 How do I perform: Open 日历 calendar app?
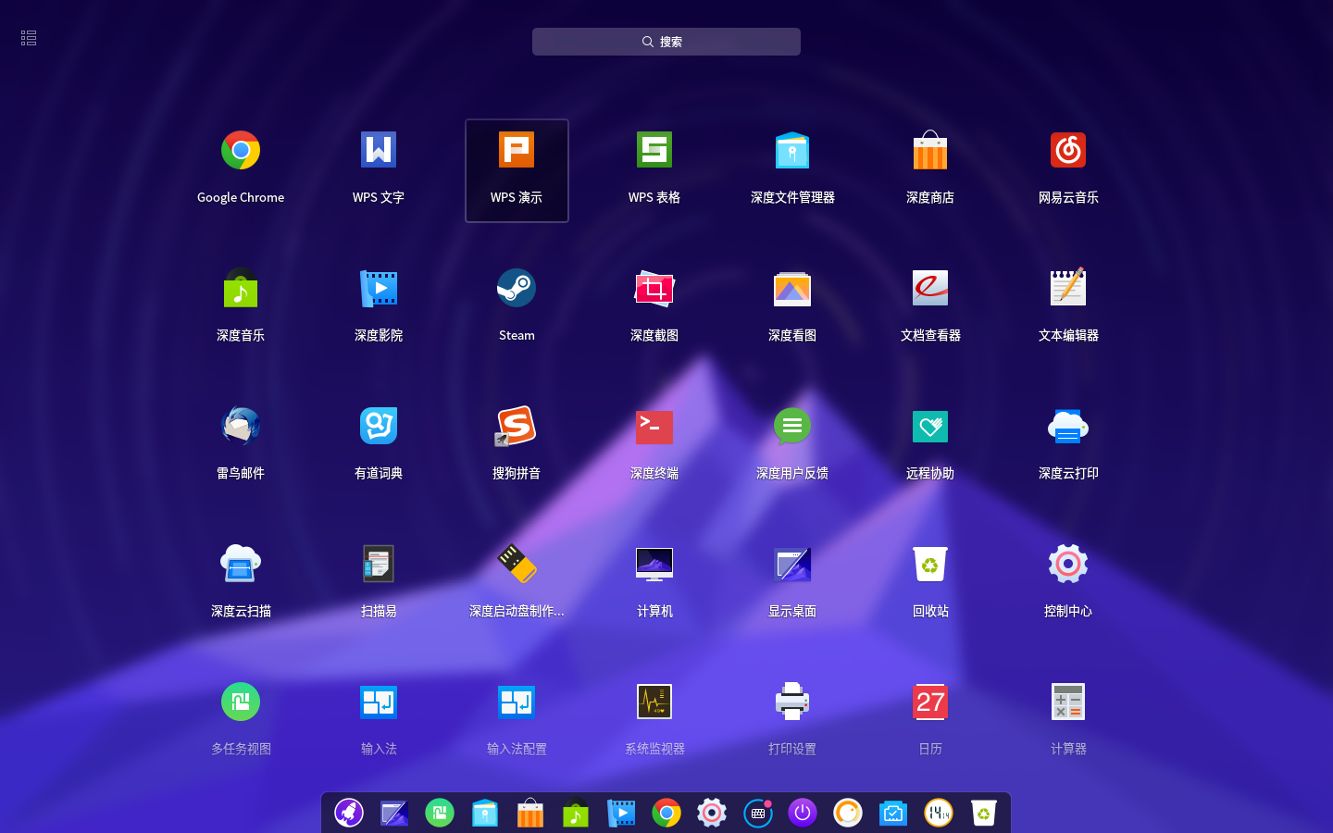[930, 721]
